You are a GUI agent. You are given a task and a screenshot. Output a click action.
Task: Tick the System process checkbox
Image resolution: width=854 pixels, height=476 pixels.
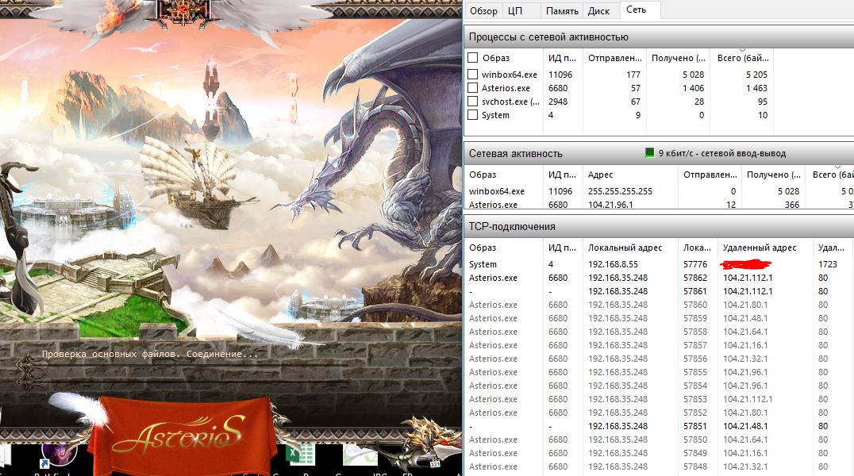coord(473,115)
